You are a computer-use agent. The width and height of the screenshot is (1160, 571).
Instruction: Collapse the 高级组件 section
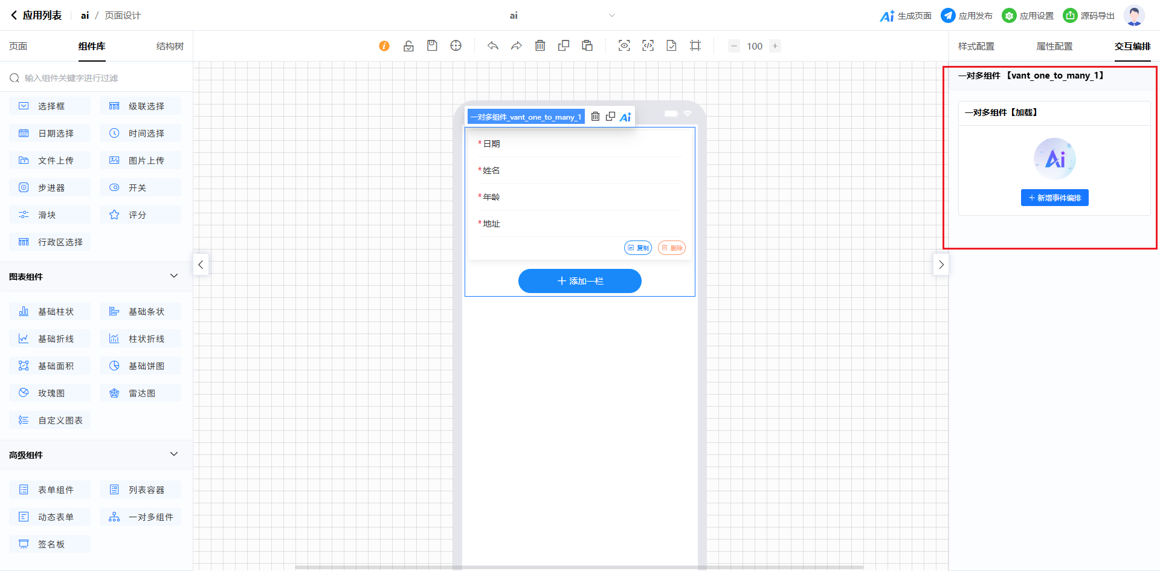point(174,454)
